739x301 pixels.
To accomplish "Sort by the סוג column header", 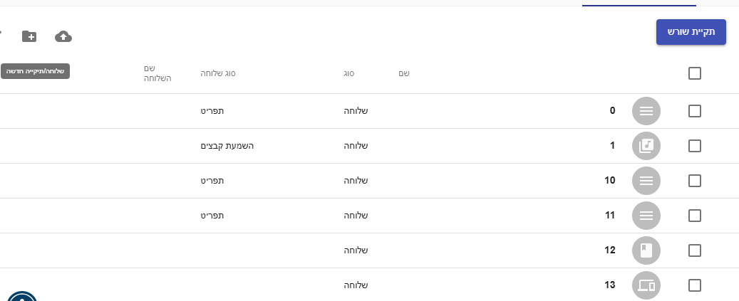I will click(x=348, y=73).
